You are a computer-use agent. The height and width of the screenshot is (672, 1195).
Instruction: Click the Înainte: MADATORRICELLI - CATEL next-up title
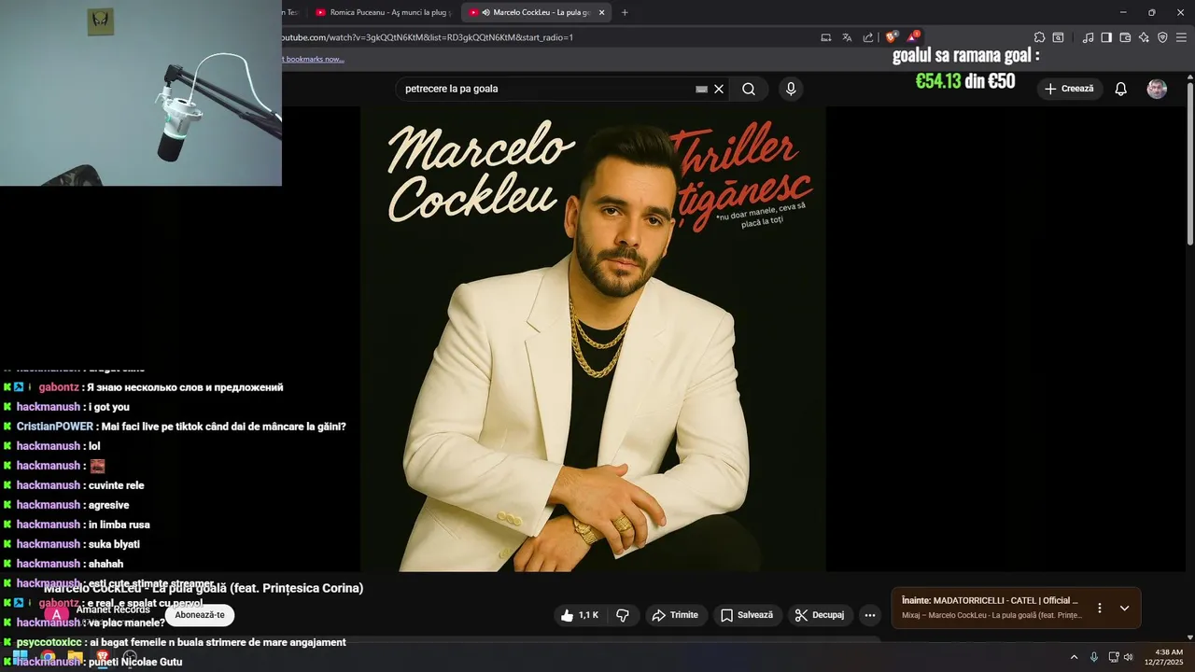pos(990,600)
